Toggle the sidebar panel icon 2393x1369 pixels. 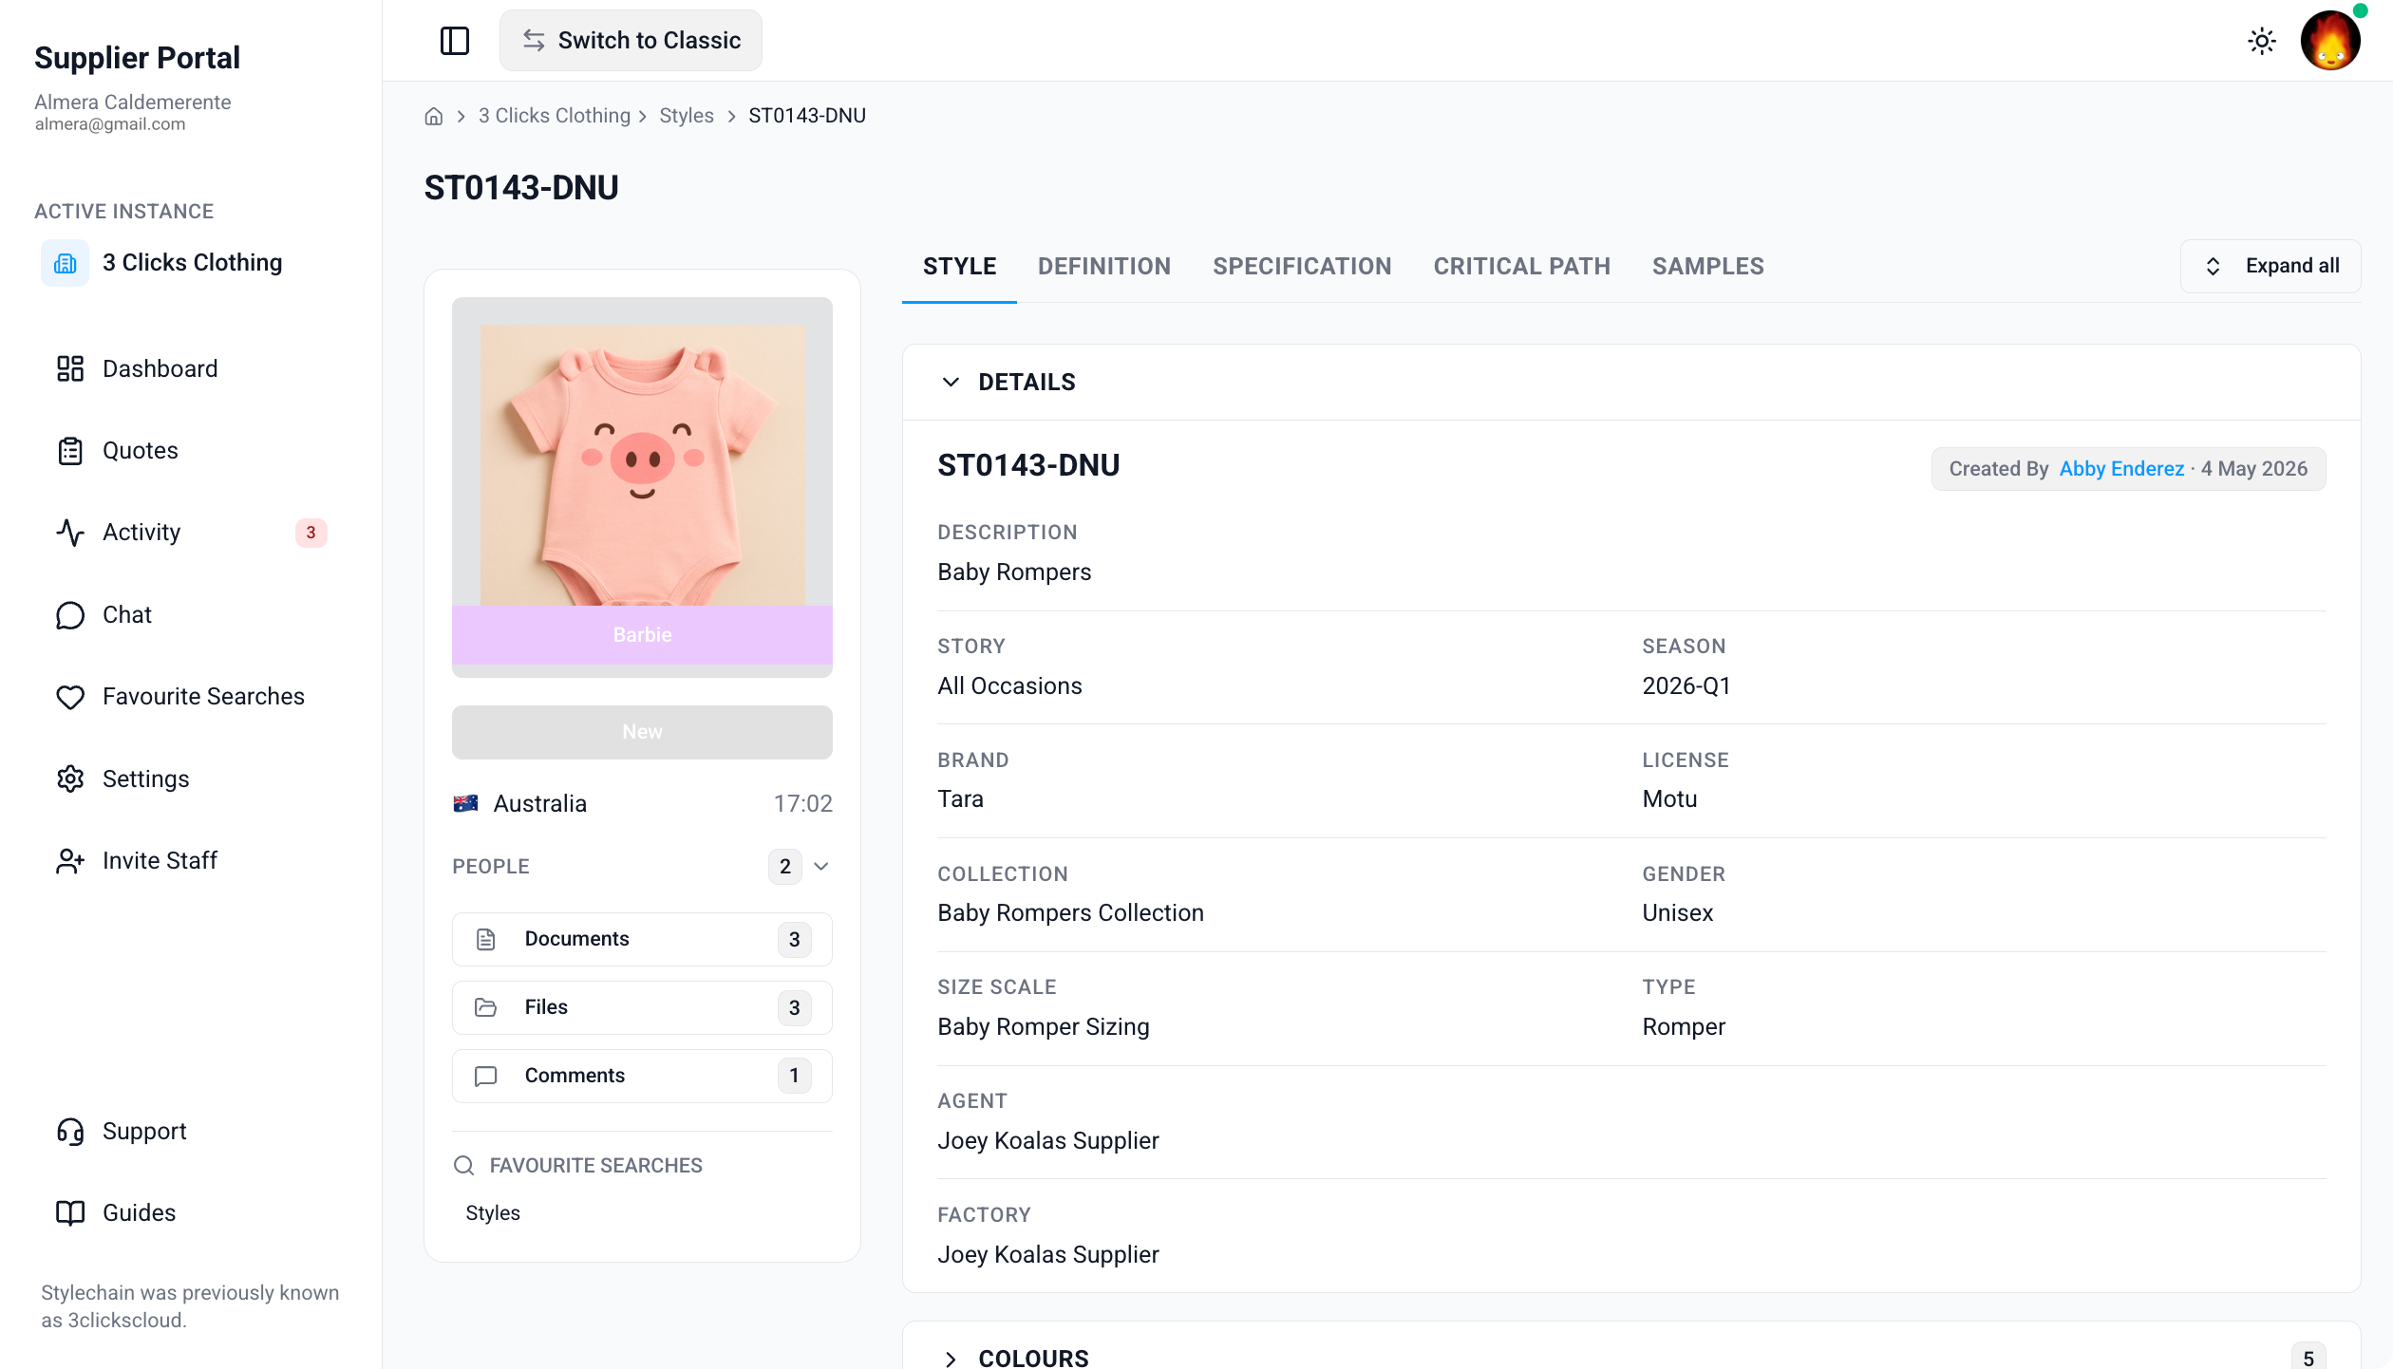[455, 41]
